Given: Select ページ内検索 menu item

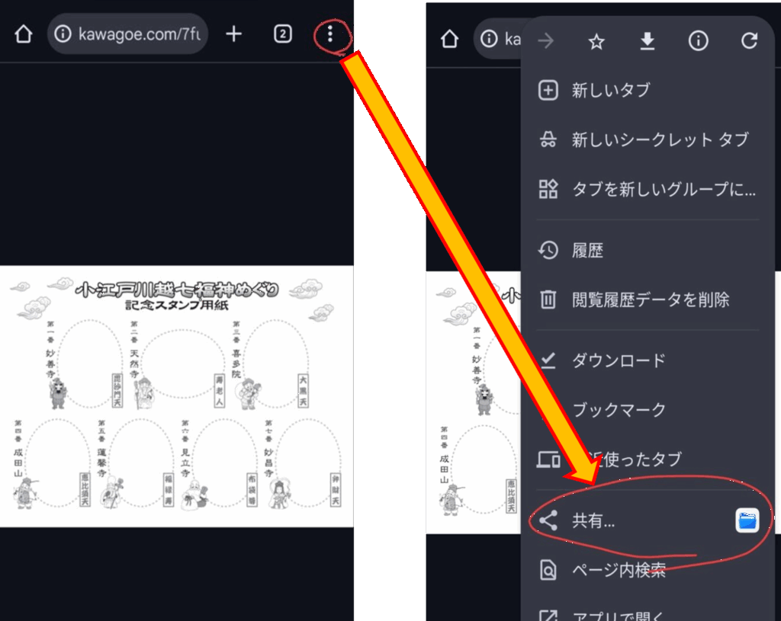Looking at the screenshot, I should tap(618, 570).
